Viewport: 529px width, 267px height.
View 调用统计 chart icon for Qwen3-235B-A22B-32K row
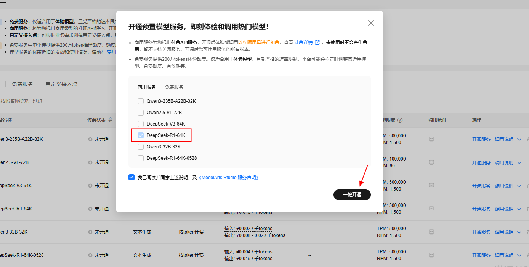point(431,139)
